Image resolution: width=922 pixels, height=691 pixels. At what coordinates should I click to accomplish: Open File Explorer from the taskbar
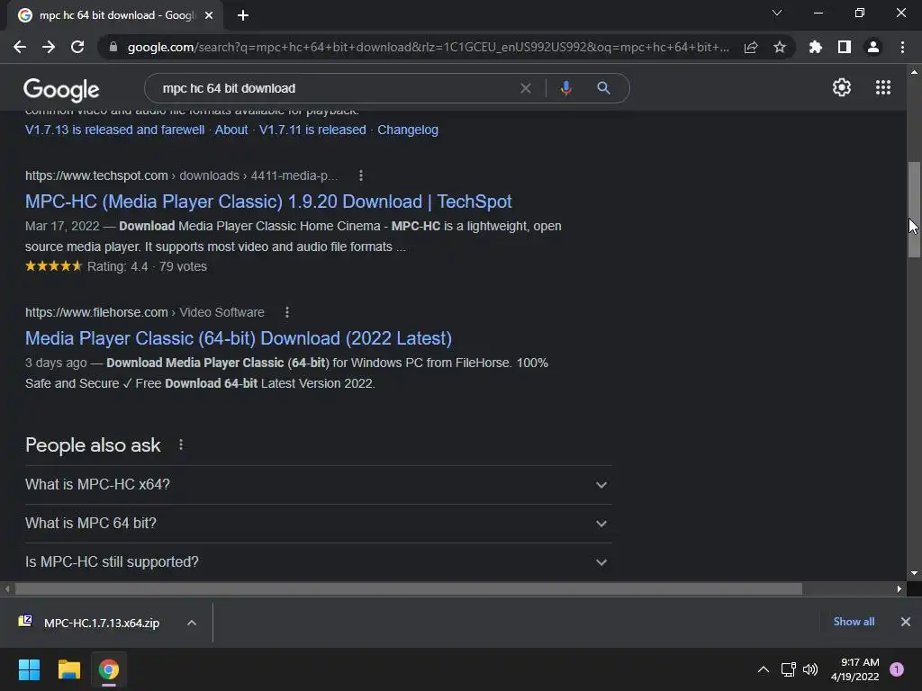pyautogui.click(x=68, y=669)
